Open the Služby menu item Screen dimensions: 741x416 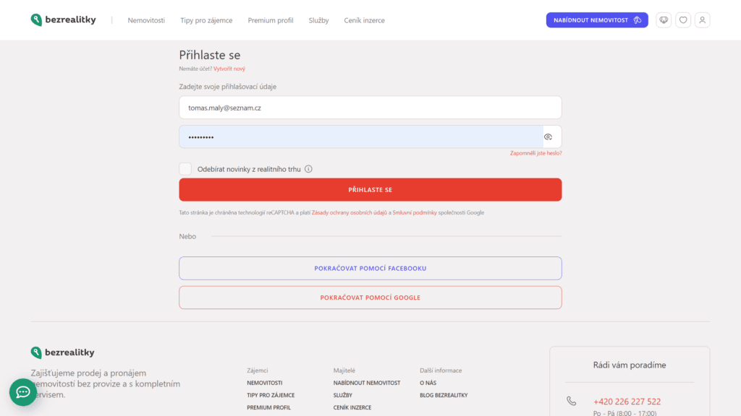pyautogui.click(x=318, y=20)
